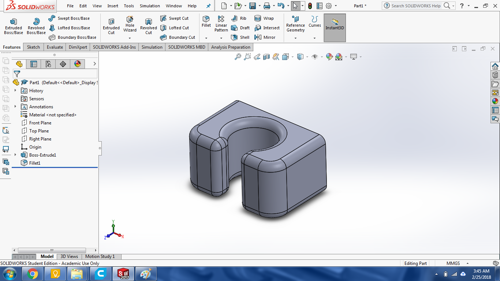Screen dimensions: 500x281
Task: Pin the SOLIDWORKS menu bar
Action: 209,6
